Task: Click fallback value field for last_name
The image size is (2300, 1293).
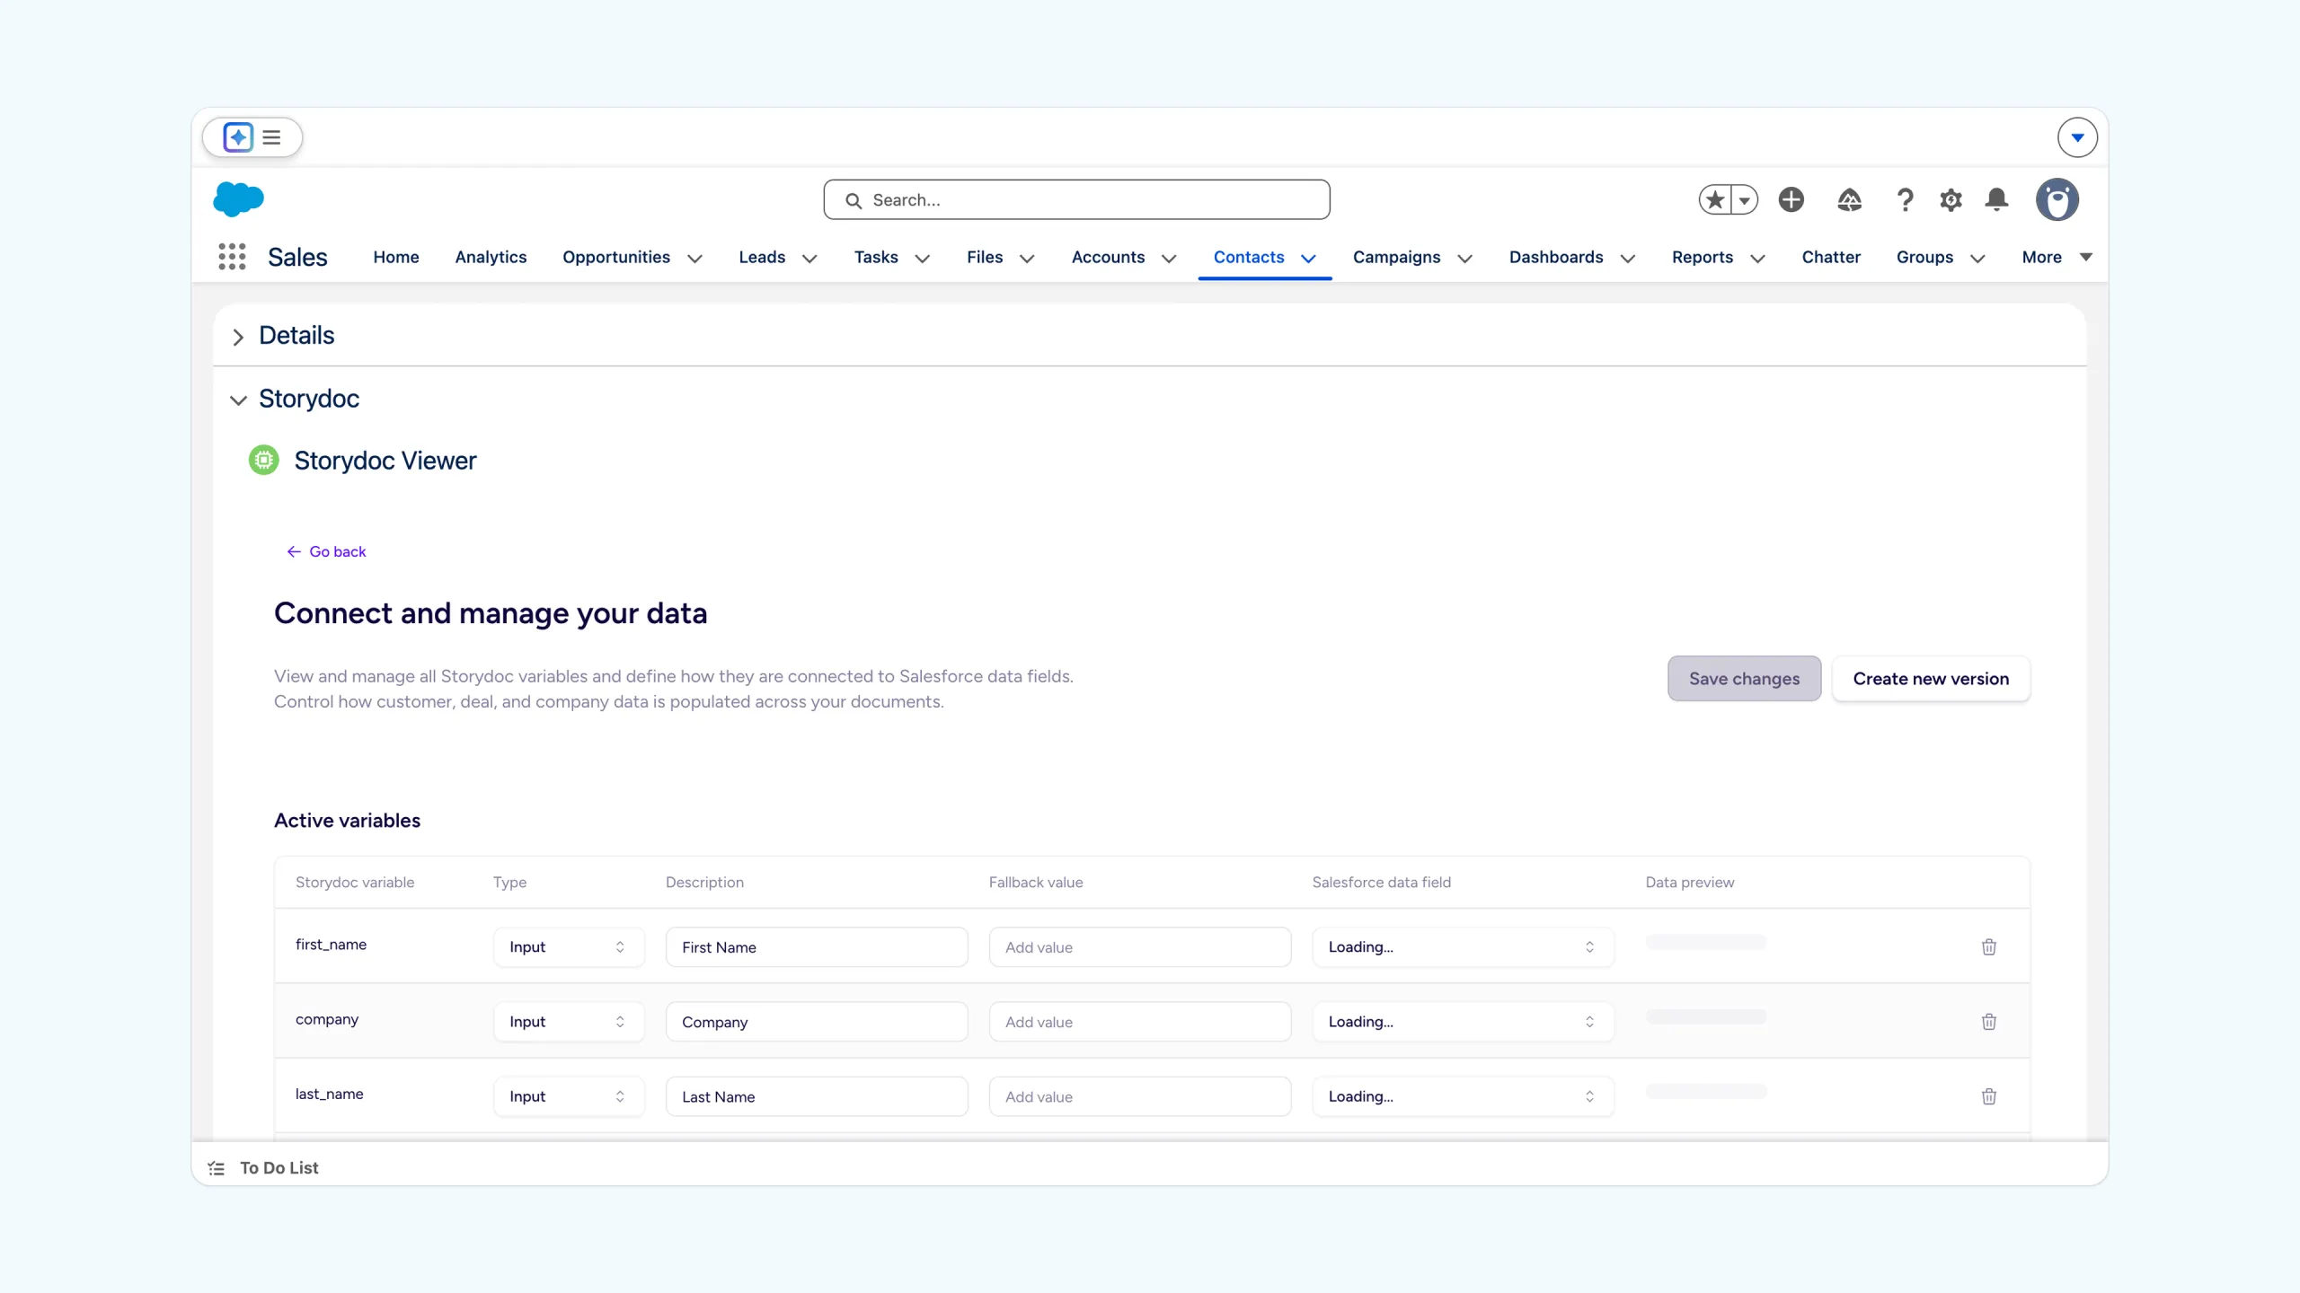Action: tap(1139, 1096)
